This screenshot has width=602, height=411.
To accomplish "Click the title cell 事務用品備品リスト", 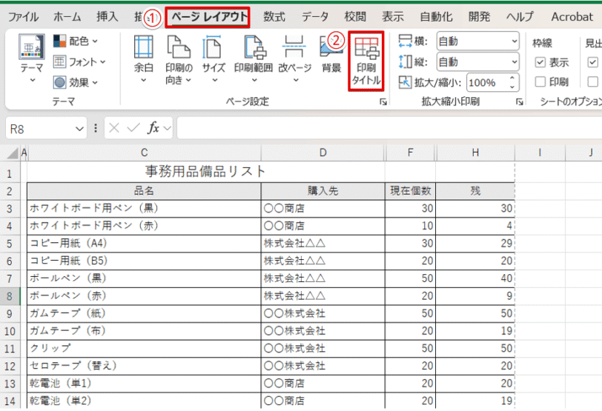I will 205,171.
